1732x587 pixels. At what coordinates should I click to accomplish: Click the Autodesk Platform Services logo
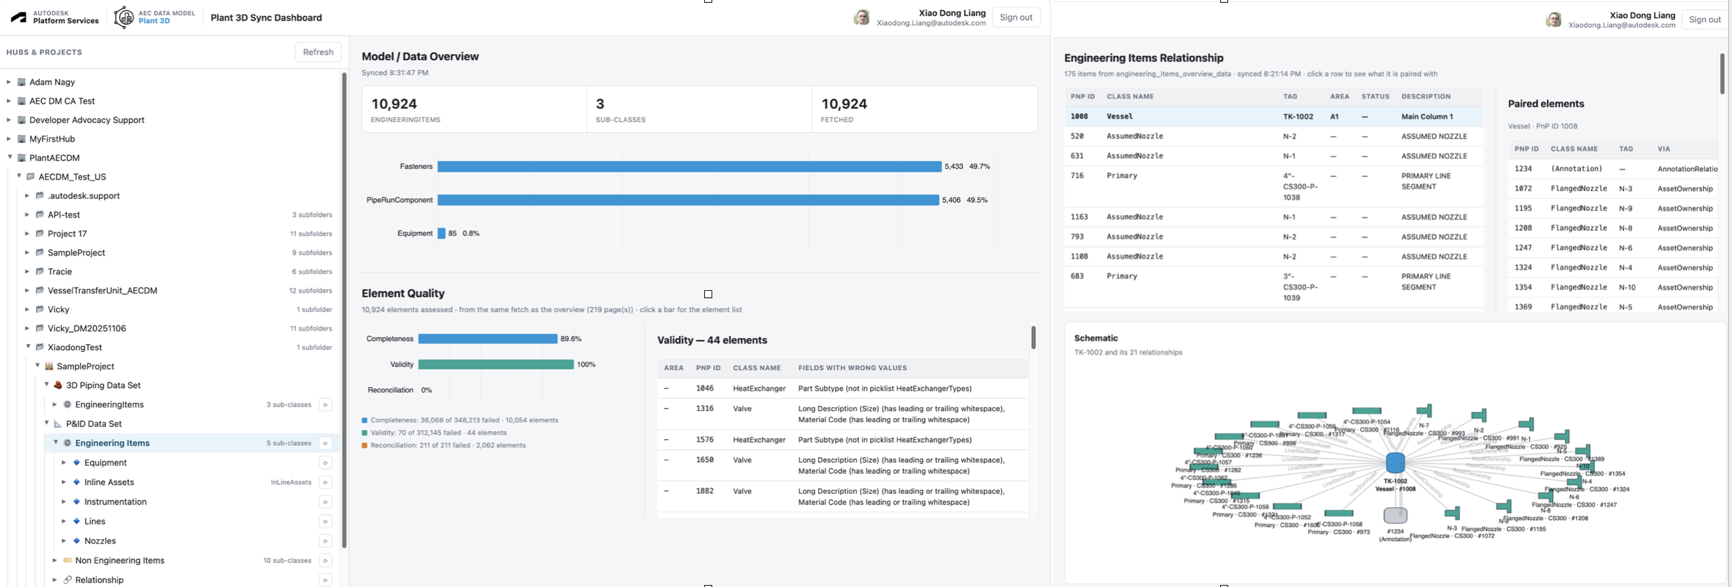tap(55, 17)
